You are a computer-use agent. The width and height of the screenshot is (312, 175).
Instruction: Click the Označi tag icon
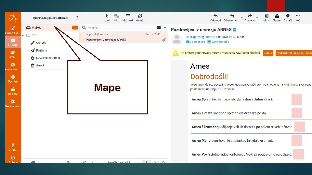point(288,16)
